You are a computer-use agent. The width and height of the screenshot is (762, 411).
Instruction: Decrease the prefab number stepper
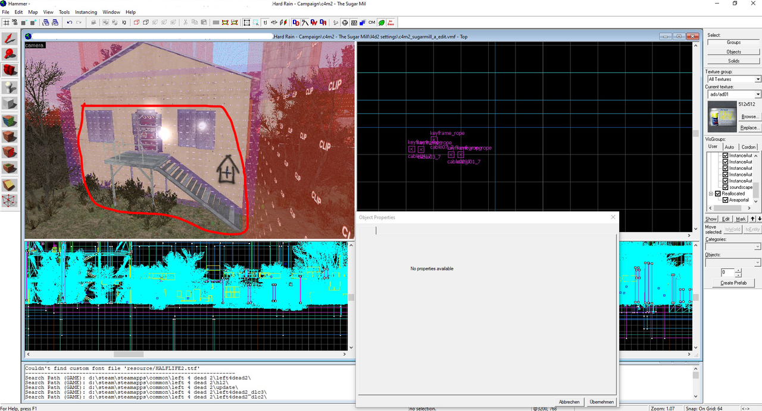(x=738, y=274)
